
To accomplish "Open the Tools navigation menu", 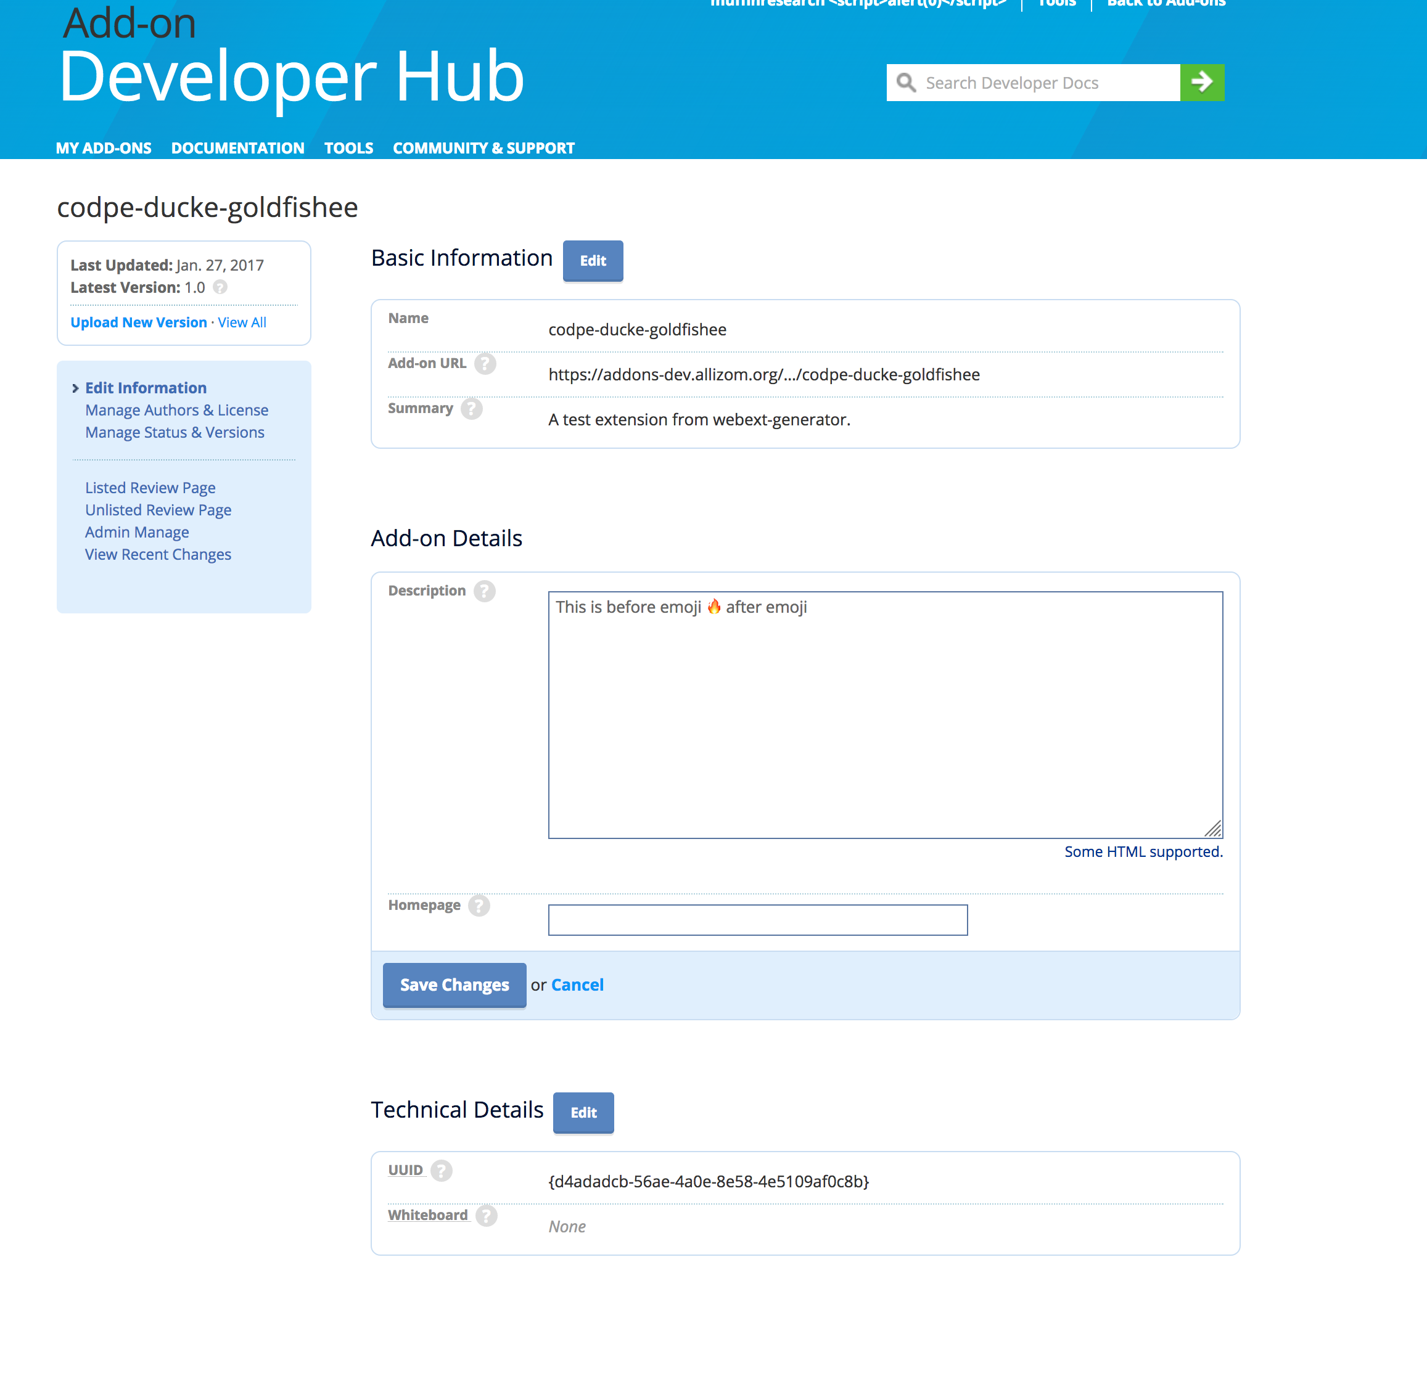I will coord(348,148).
